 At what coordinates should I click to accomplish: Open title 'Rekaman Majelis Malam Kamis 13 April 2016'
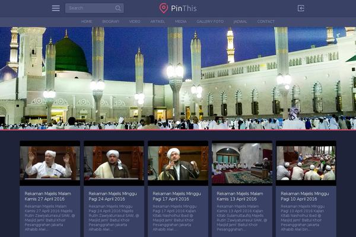(x=240, y=196)
